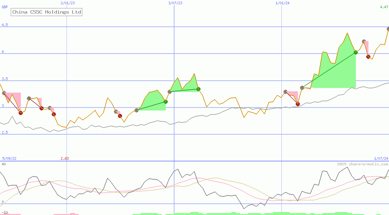Image resolution: width=389 pixels, height=215 pixels.
Task: Select the 1/01/24 date label
Action: click(x=282, y=3)
